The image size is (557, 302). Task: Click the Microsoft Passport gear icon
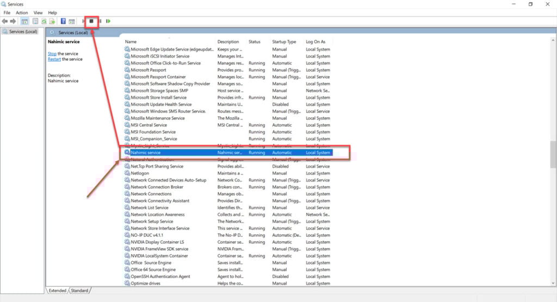[x=127, y=70]
